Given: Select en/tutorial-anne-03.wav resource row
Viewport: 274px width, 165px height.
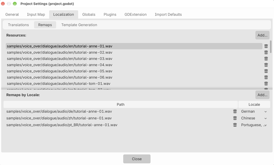Looking at the screenshot, I should (x=134, y=59).
